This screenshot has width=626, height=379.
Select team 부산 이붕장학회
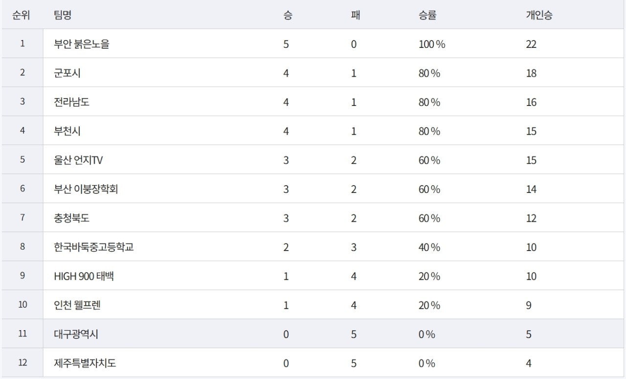pos(86,189)
